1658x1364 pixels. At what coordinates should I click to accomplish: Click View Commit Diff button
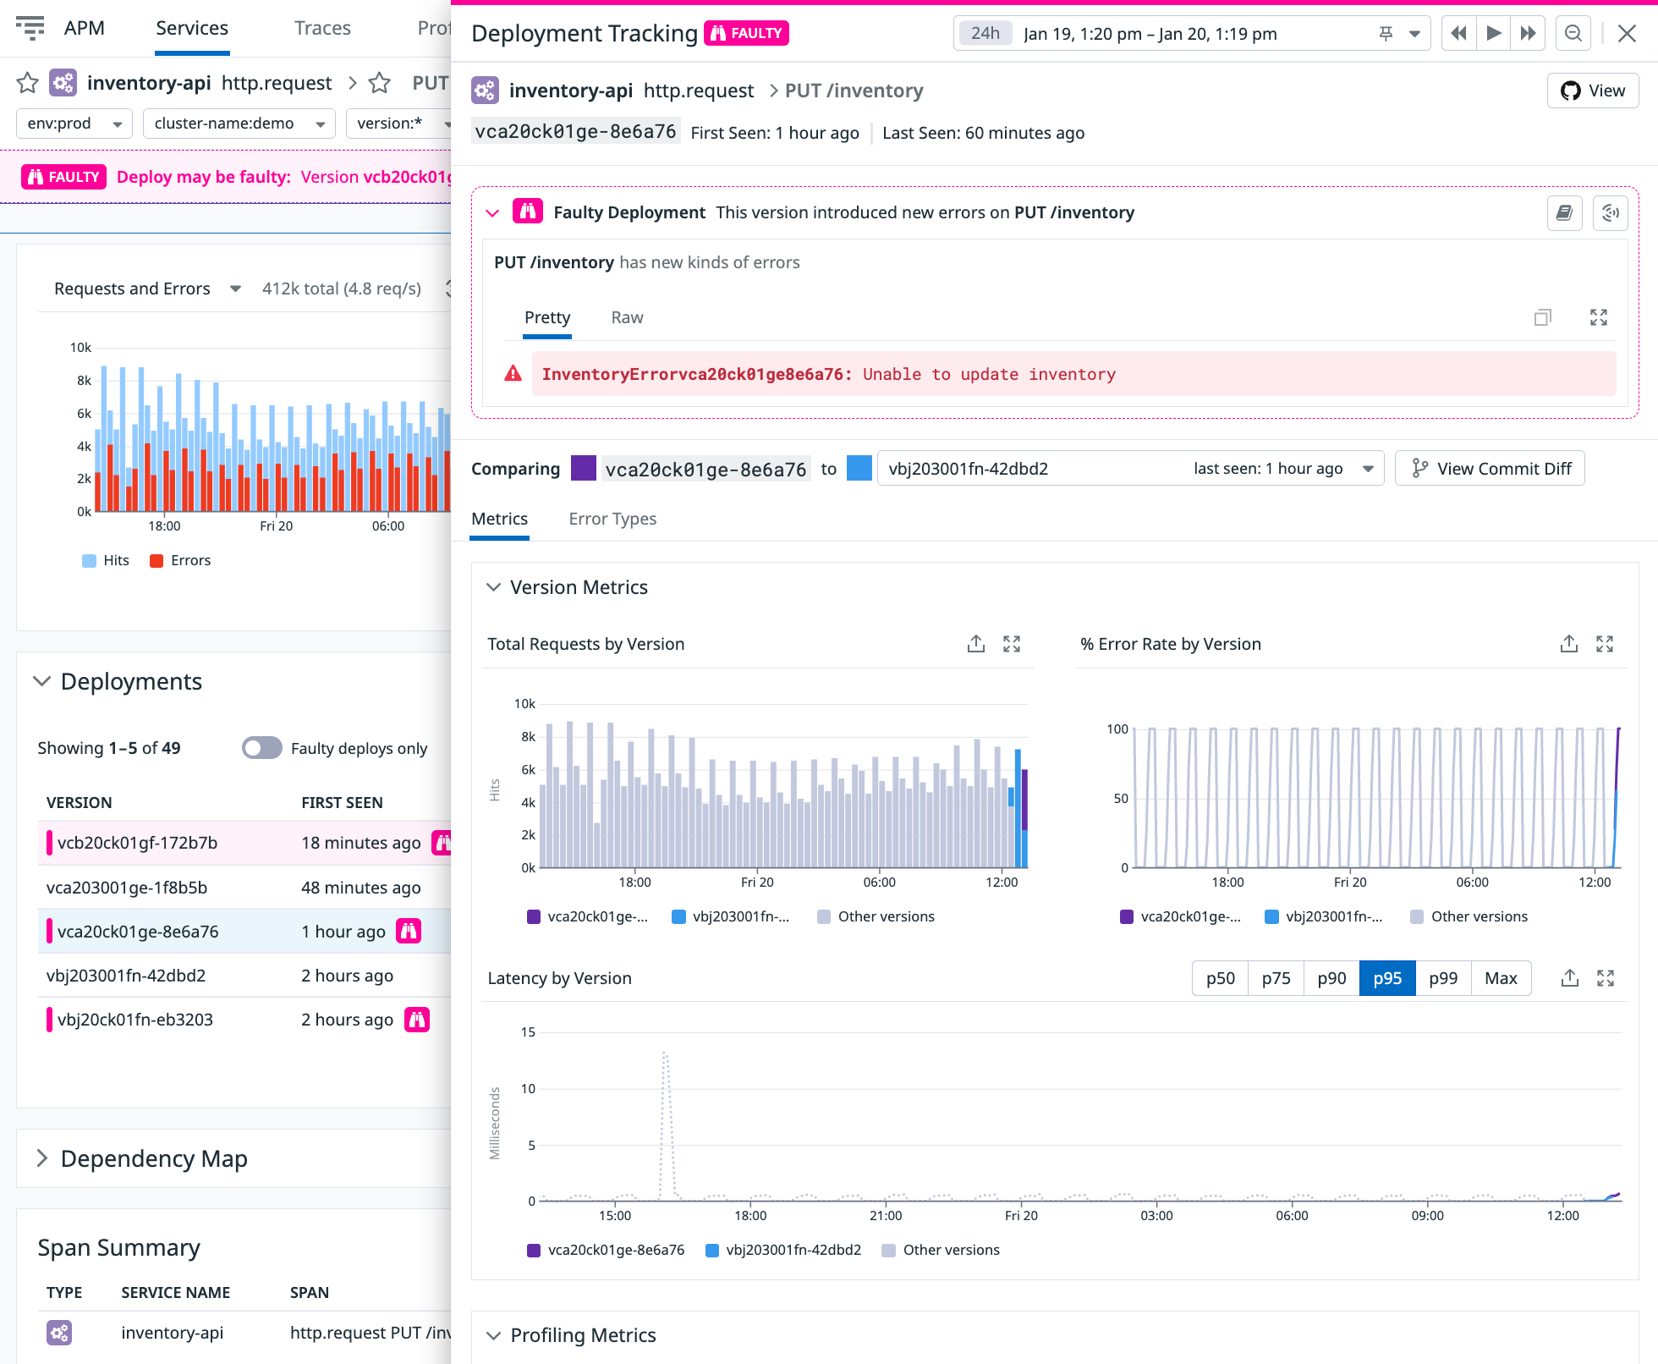1490,469
